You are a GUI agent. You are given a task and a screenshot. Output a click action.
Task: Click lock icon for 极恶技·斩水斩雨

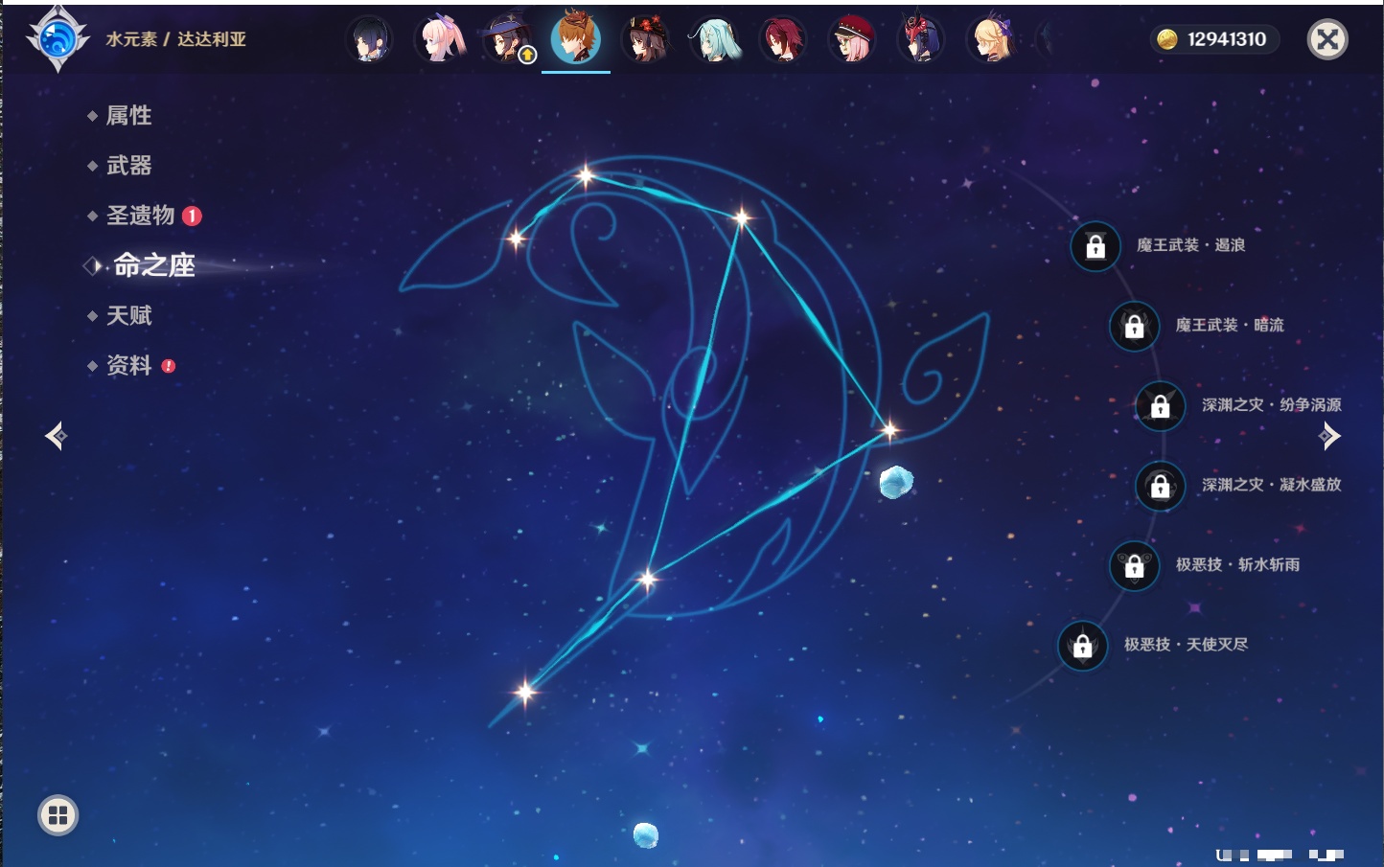1134,565
